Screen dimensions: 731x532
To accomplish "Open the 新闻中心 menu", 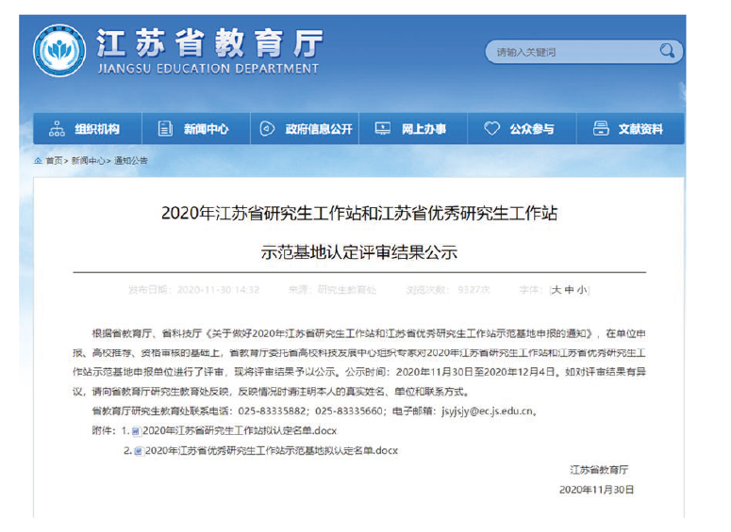I will pos(196,128).
